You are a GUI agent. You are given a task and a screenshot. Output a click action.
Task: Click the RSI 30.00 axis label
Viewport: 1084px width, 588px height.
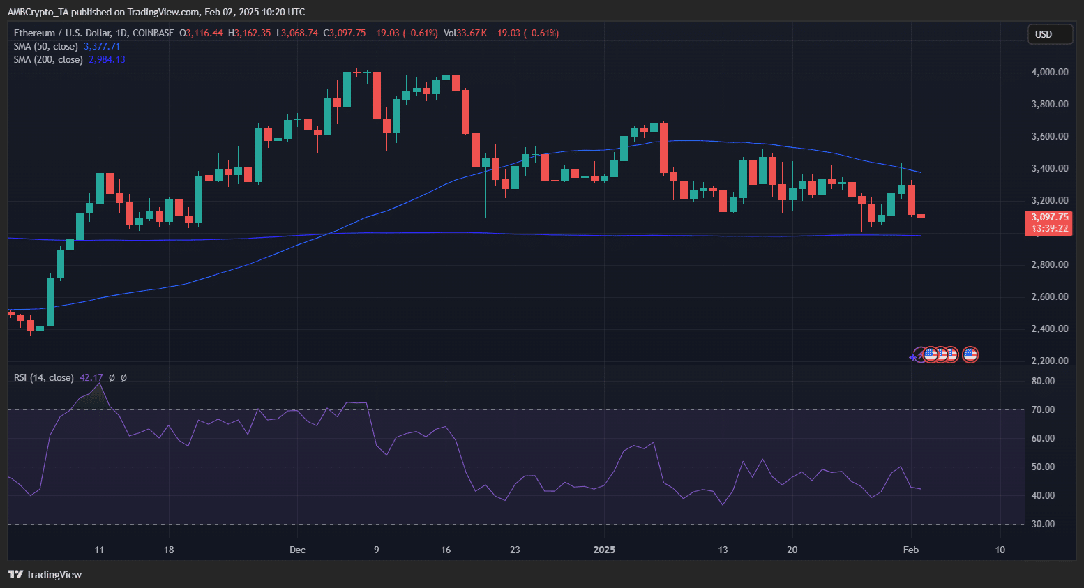pos(1043,524)
